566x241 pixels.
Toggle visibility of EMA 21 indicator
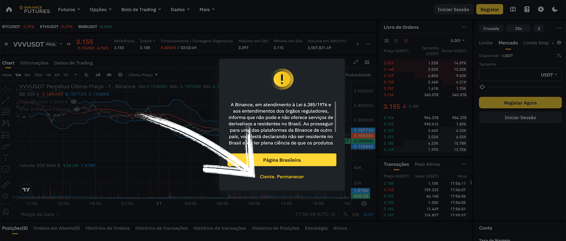tap(74, 102)
